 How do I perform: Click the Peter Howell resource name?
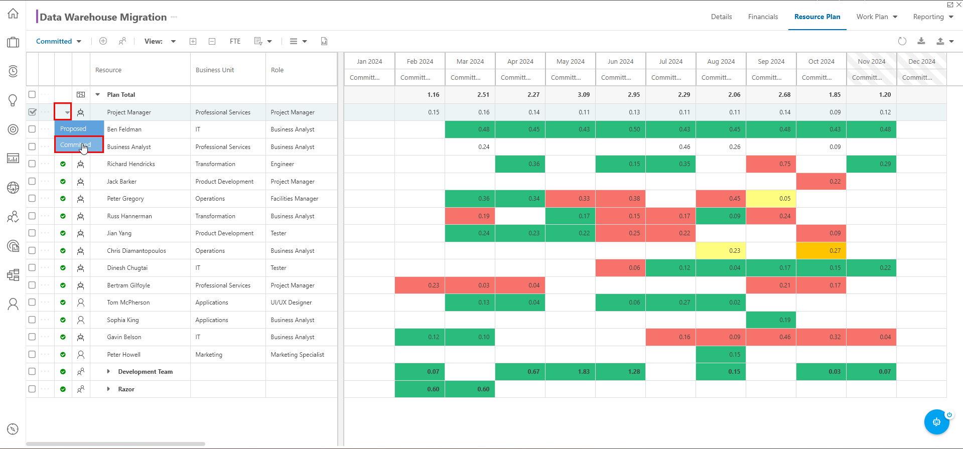(123, 354)
